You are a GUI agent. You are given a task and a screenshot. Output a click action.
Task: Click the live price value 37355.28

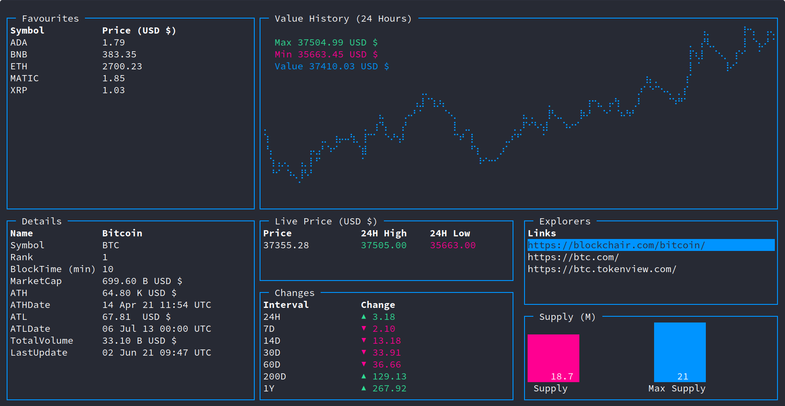(286, 245)
